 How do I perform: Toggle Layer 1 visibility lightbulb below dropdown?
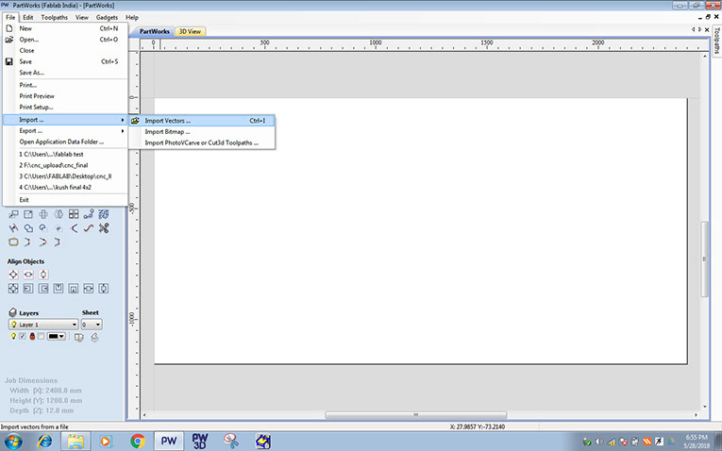click(13, 337)
